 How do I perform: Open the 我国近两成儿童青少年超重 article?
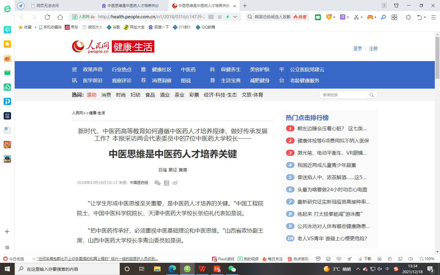click(327, 165)
